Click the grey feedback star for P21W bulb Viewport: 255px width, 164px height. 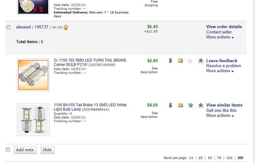(x=190, y=61)
